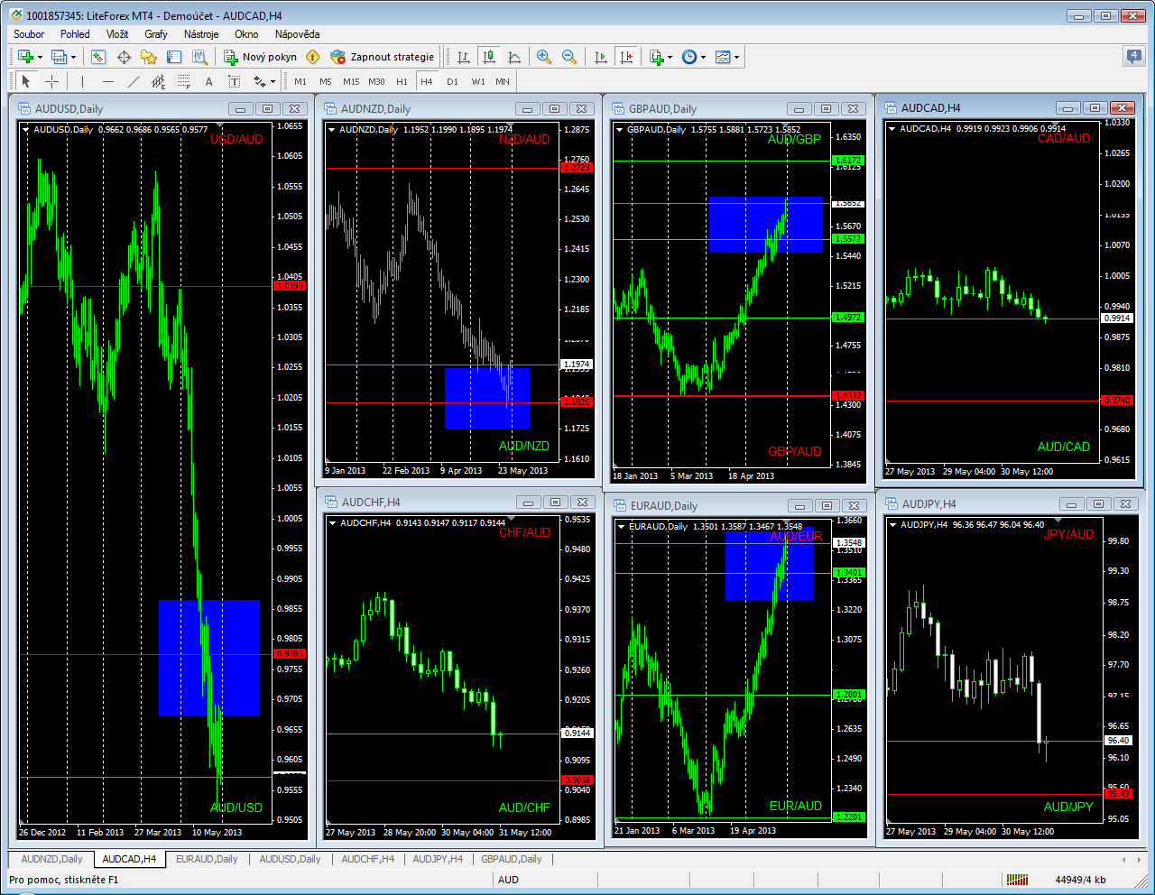Click the notifications chat bubble icon
The image size is (1155, 895).
point(1134,56)
